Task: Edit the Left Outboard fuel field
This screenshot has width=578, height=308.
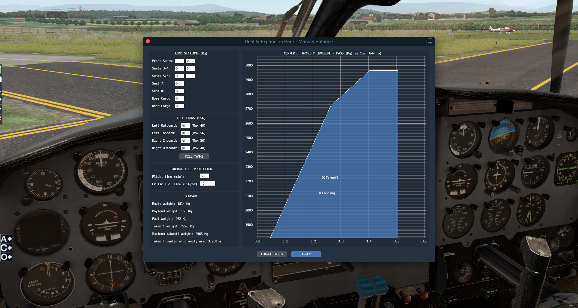Action: [185, 126]
